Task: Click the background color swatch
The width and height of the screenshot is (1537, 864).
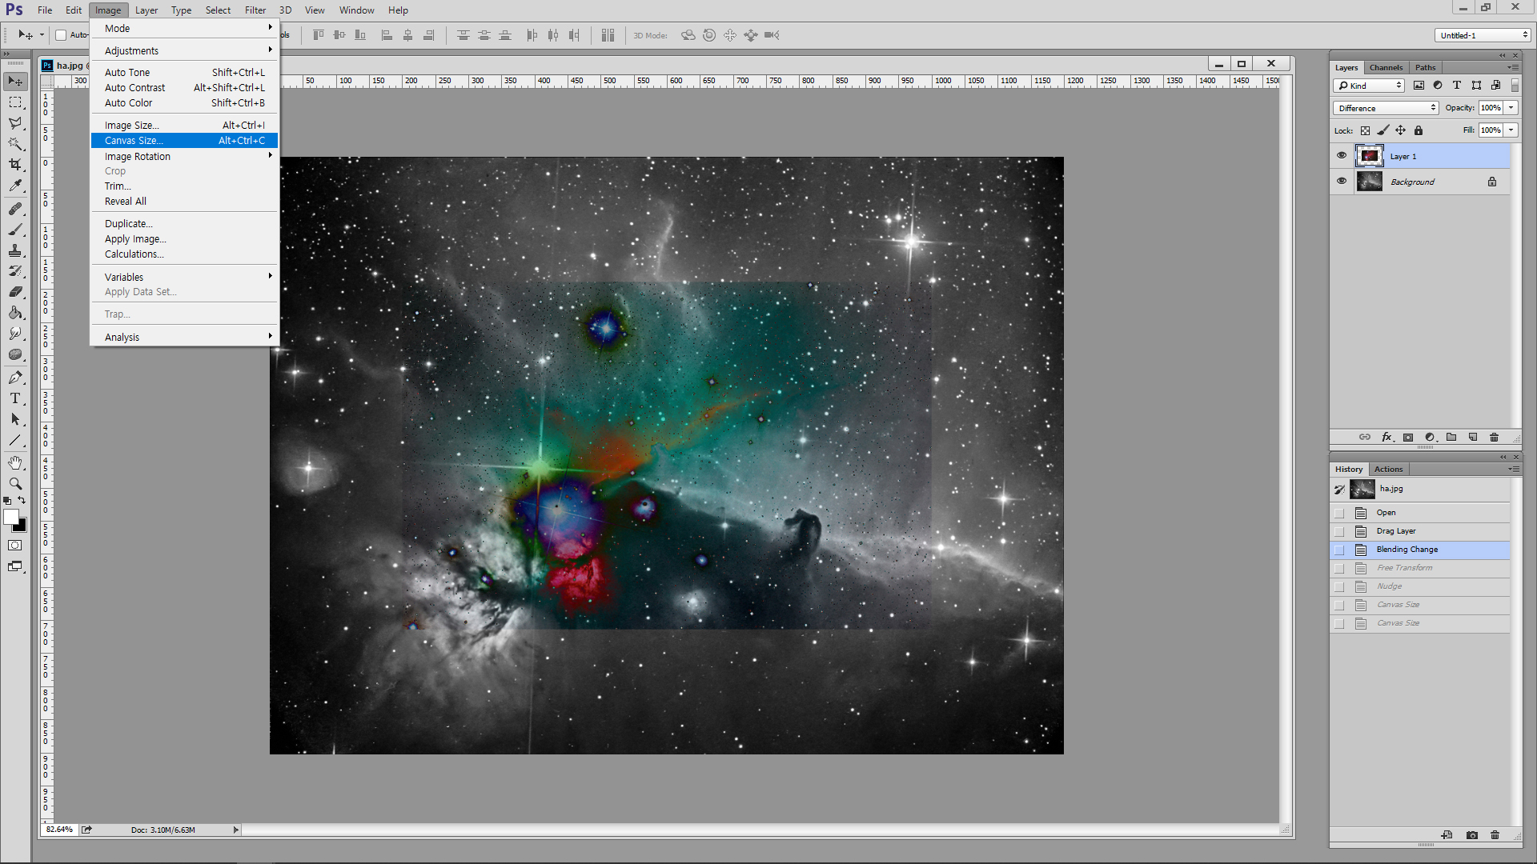Action: point(22,527)
